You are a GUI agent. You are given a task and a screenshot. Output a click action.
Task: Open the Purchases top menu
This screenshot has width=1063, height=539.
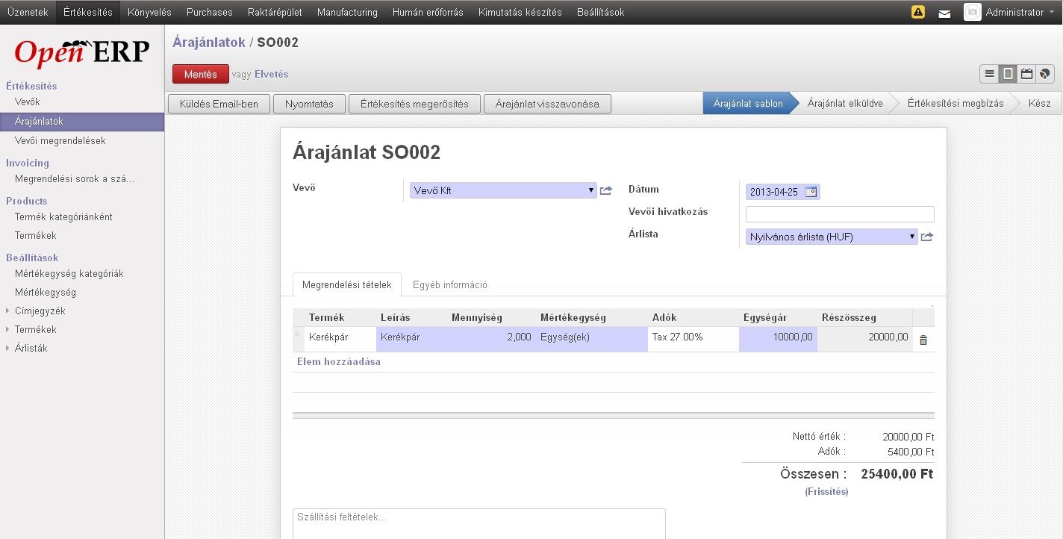210,12
